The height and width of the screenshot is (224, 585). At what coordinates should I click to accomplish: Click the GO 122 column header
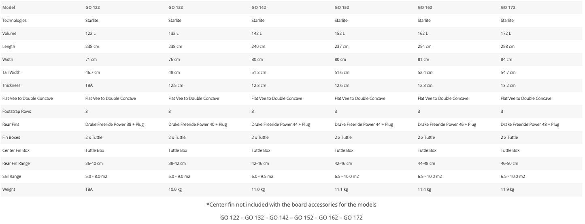click(x=93, y=7)
